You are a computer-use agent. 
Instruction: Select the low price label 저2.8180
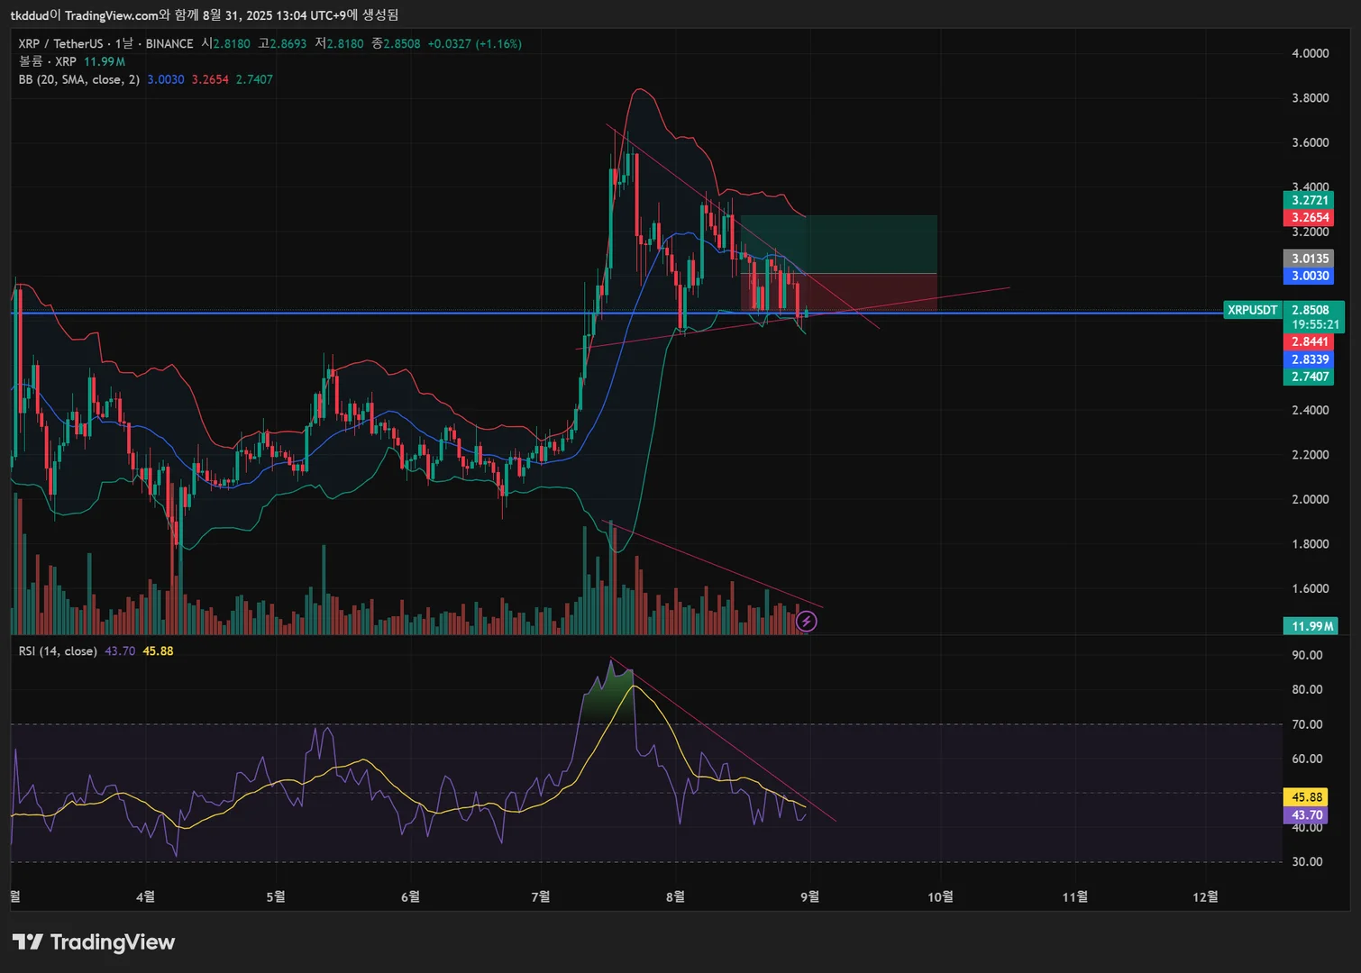[339, 43]
